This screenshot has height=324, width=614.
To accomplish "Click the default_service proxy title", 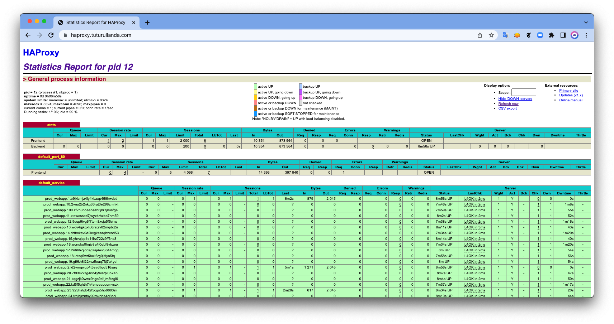I will 51,183.
